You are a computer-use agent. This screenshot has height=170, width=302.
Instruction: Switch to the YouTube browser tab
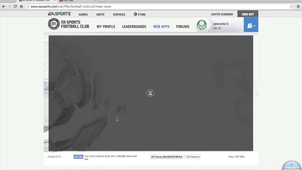[77, 1]
